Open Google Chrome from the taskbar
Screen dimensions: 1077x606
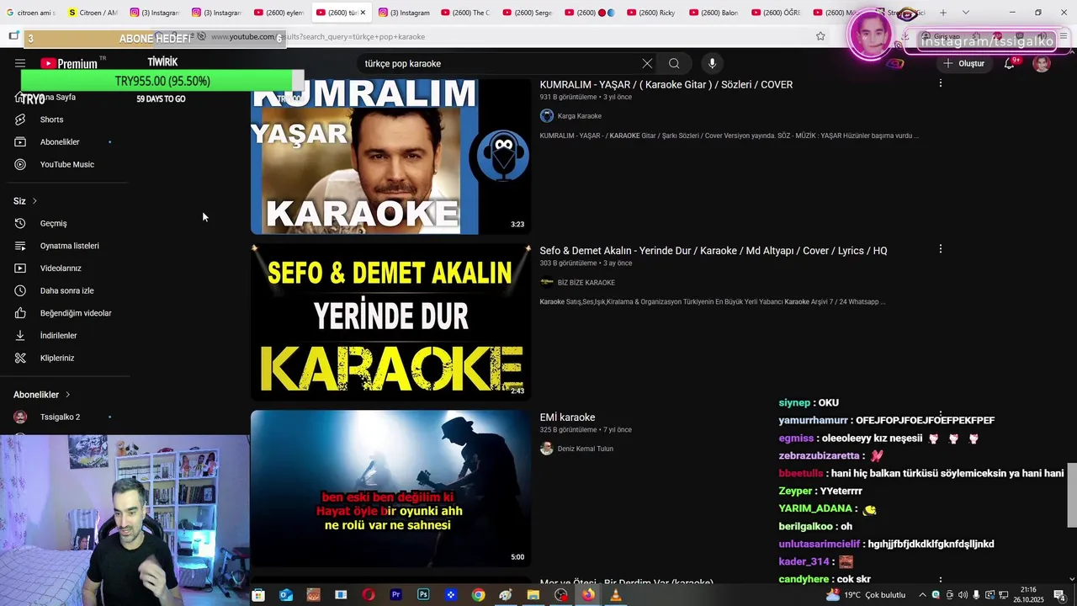(478, 595)
